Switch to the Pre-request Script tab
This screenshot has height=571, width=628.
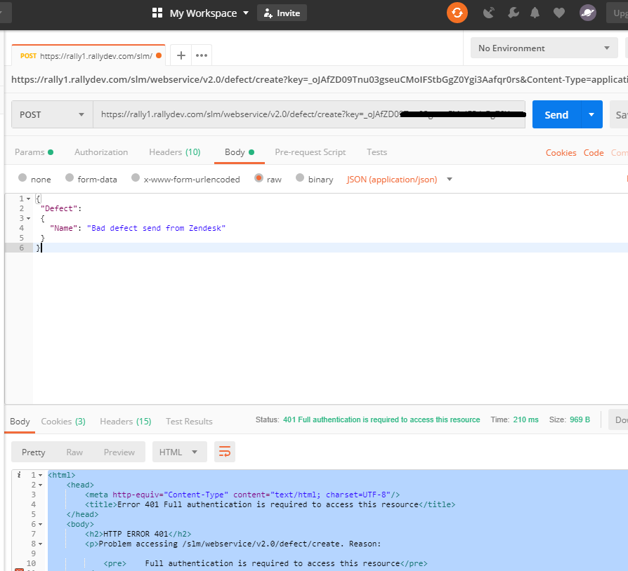pos(310,152)
